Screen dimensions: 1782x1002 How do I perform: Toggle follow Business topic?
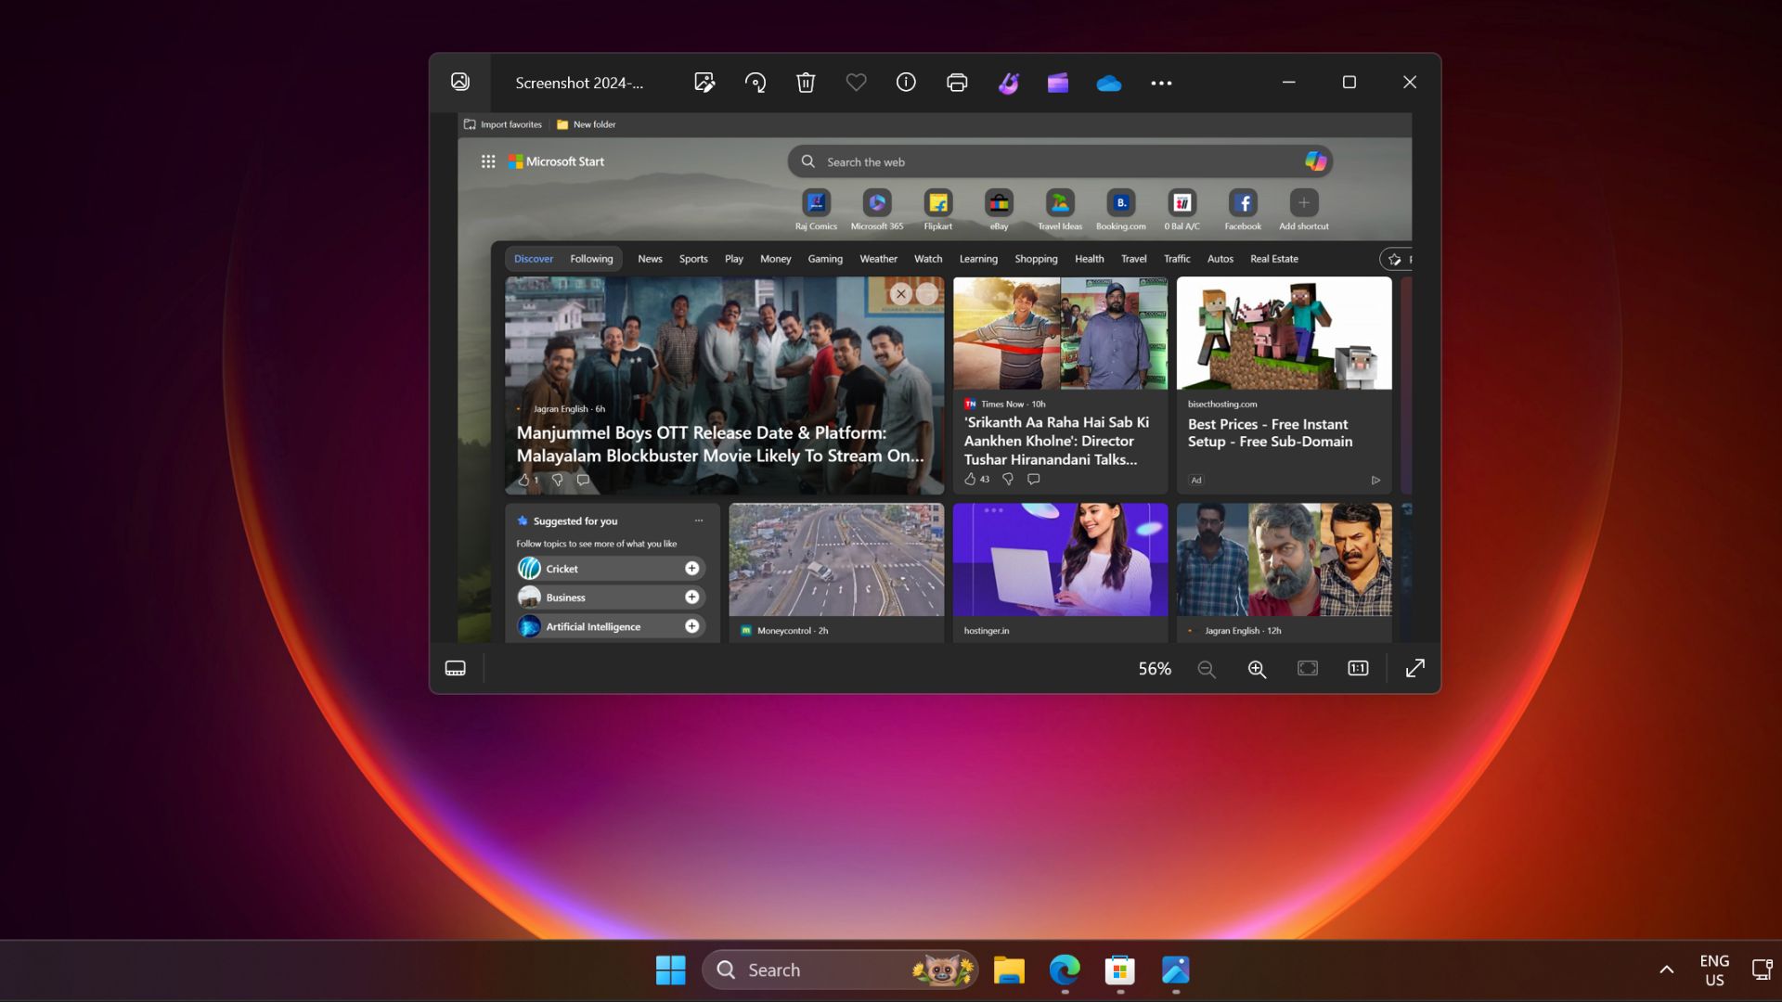[x=692, y=596]
